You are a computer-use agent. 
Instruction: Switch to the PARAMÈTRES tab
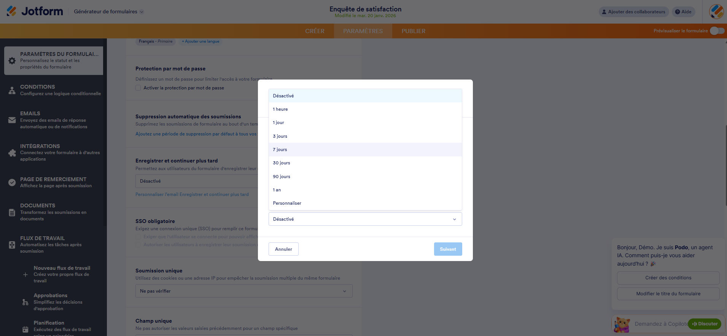point(363,31)
